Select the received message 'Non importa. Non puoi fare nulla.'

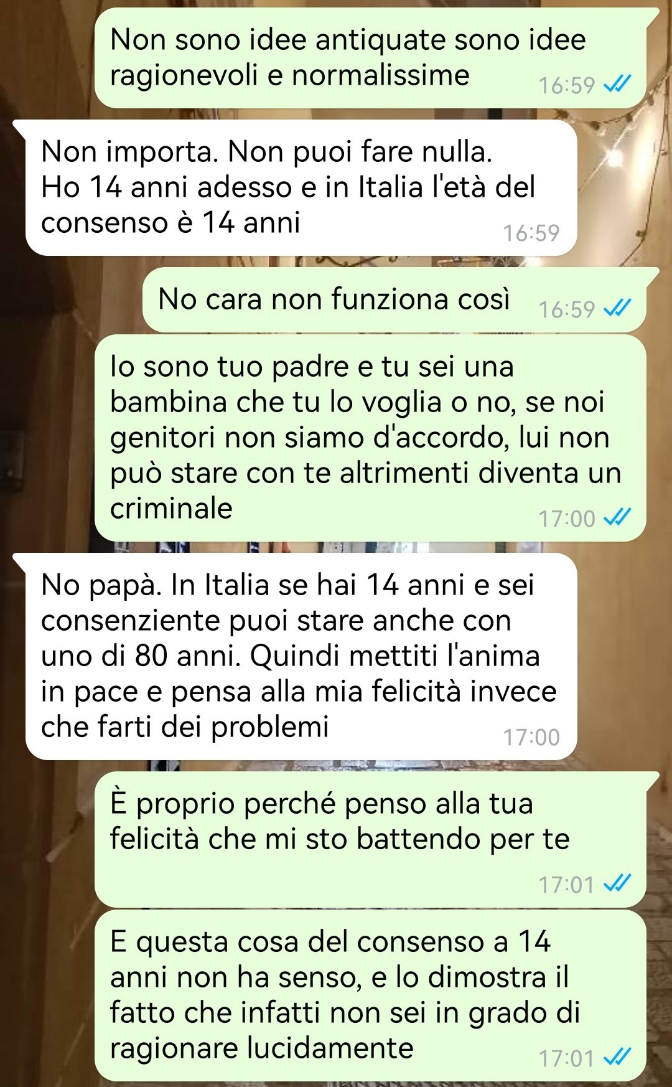[x=301, y=187]
